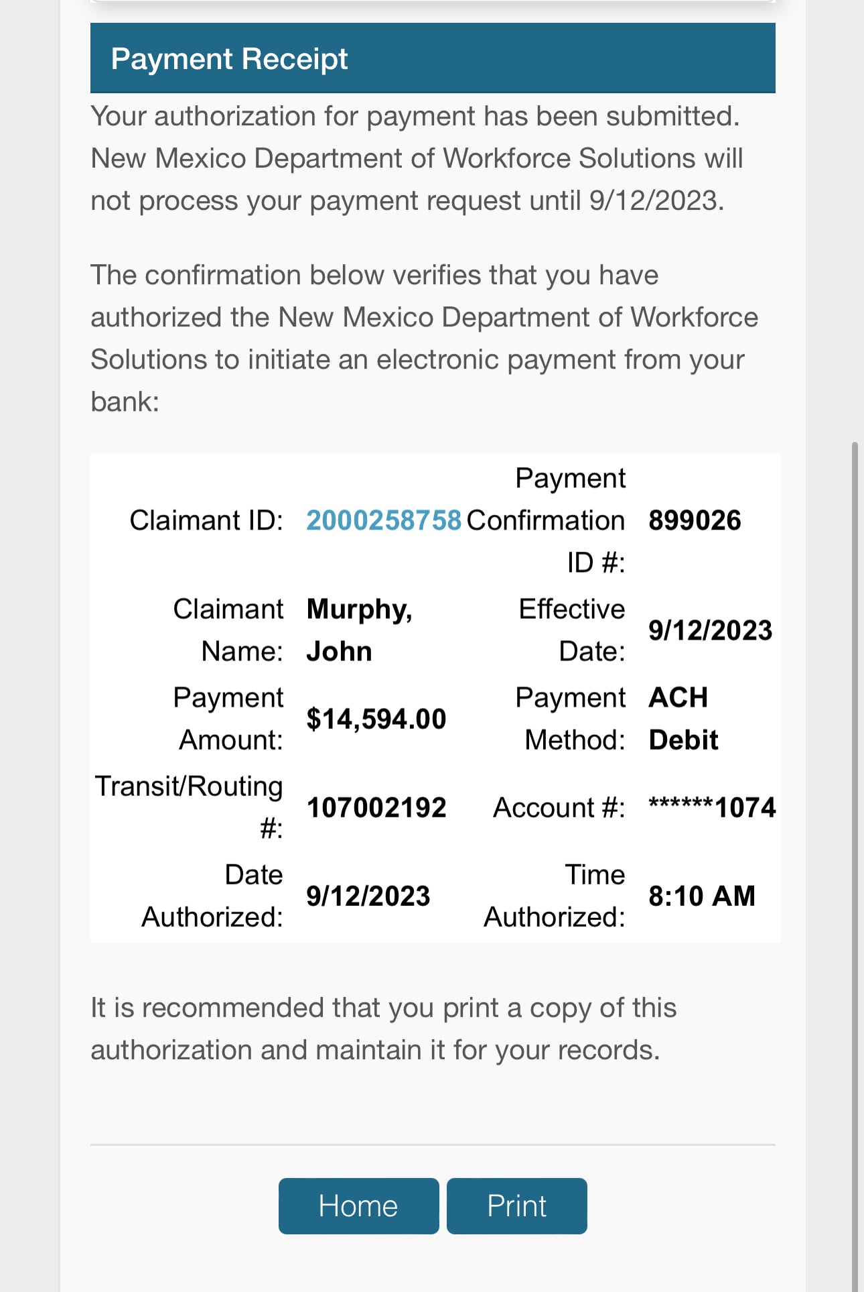Click the Payment Receipt header bar
The image size is (864, 1292).
(x=433, y=58)
